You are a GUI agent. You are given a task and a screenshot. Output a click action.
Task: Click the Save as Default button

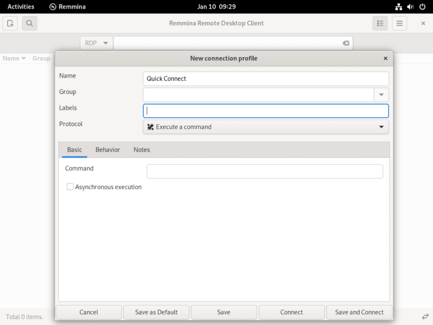(156, 312)
